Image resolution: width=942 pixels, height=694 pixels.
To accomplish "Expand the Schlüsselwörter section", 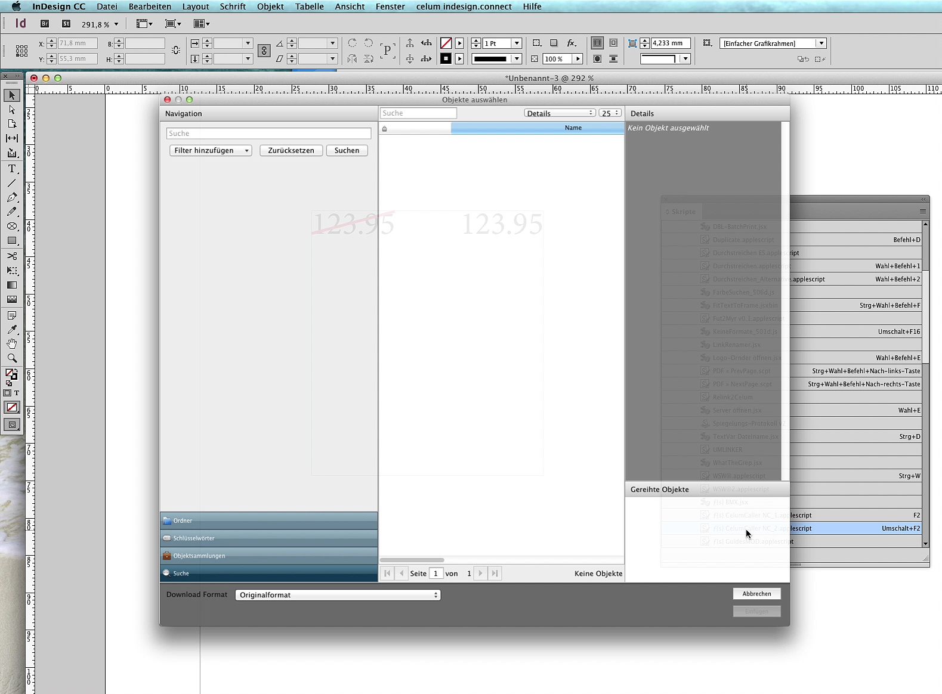I will (x=268, y=538).
